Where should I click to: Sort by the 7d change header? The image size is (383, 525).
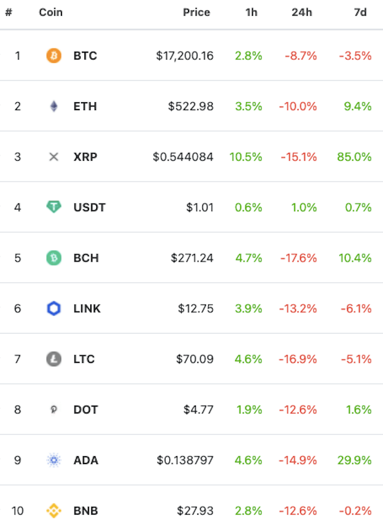coord(360,12)
